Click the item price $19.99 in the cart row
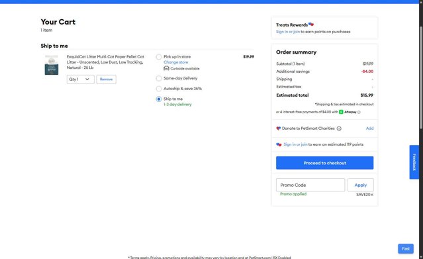 [x=248, y=57]
